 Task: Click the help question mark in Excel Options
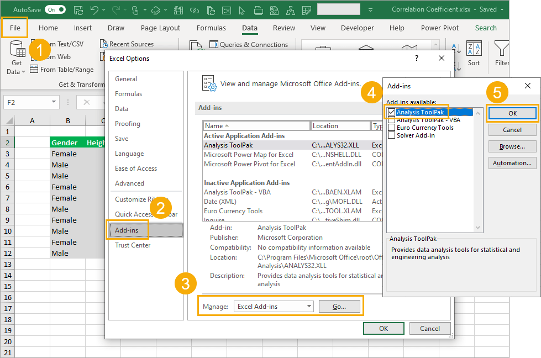point(417,58)
